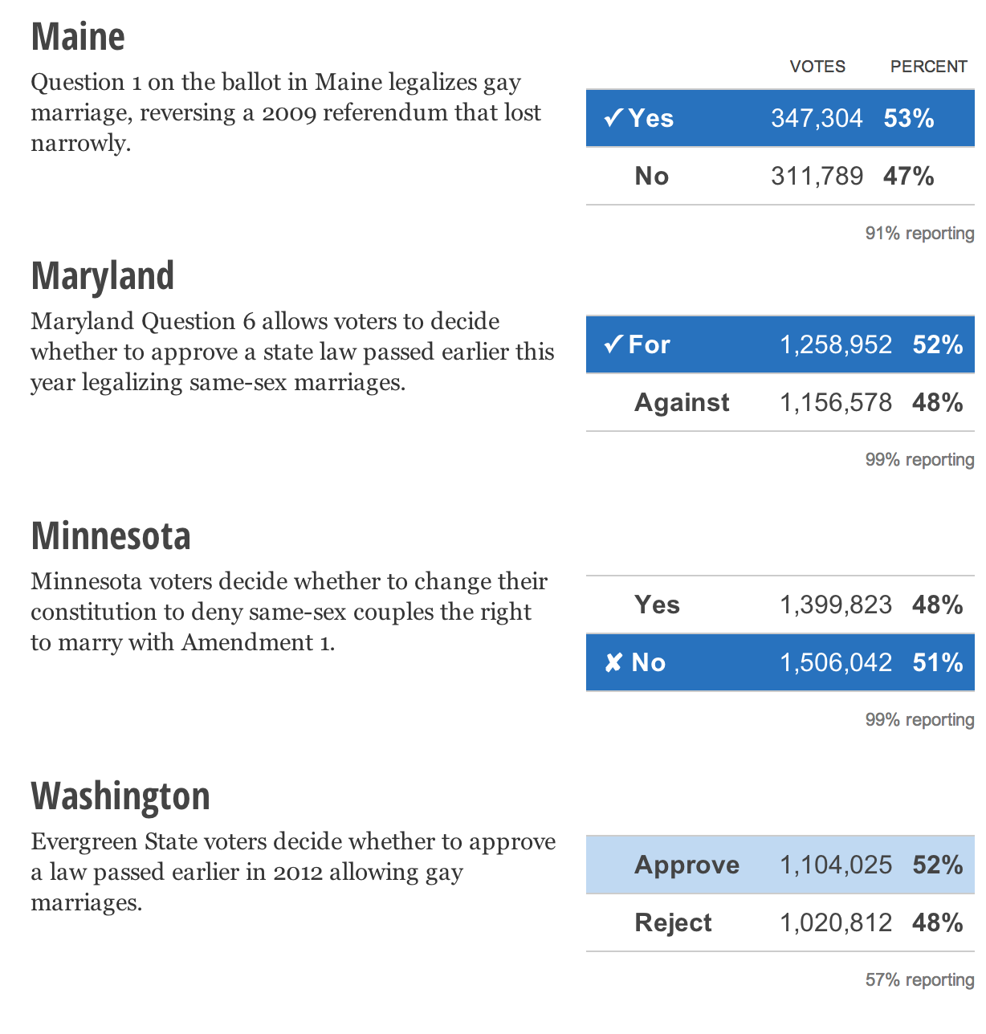Click Minnesota 1,506,042 vote count

tap(836, 662)
